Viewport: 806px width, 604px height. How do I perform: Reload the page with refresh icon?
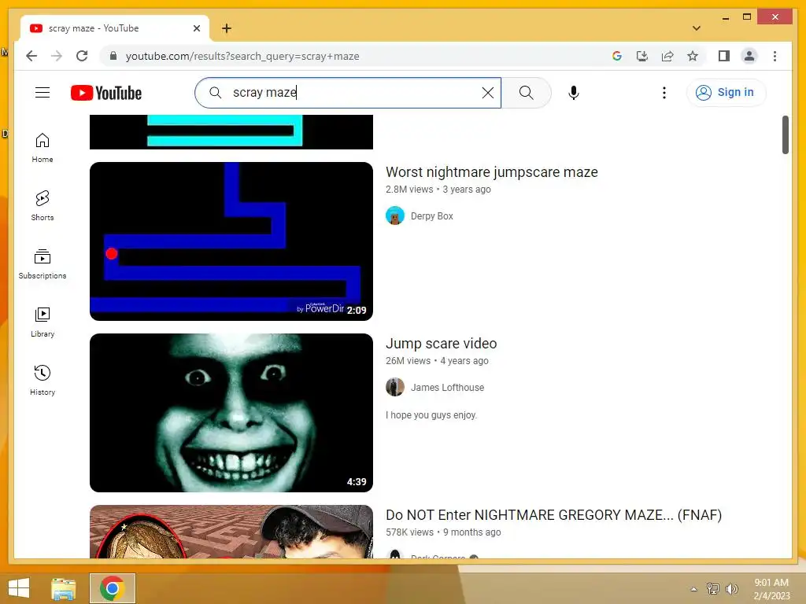click(82, 56)
